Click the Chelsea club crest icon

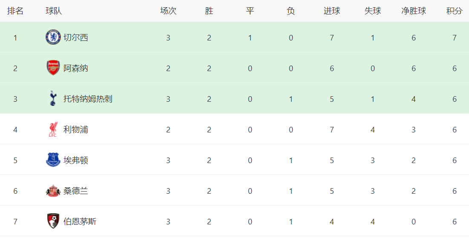(53, 37)
